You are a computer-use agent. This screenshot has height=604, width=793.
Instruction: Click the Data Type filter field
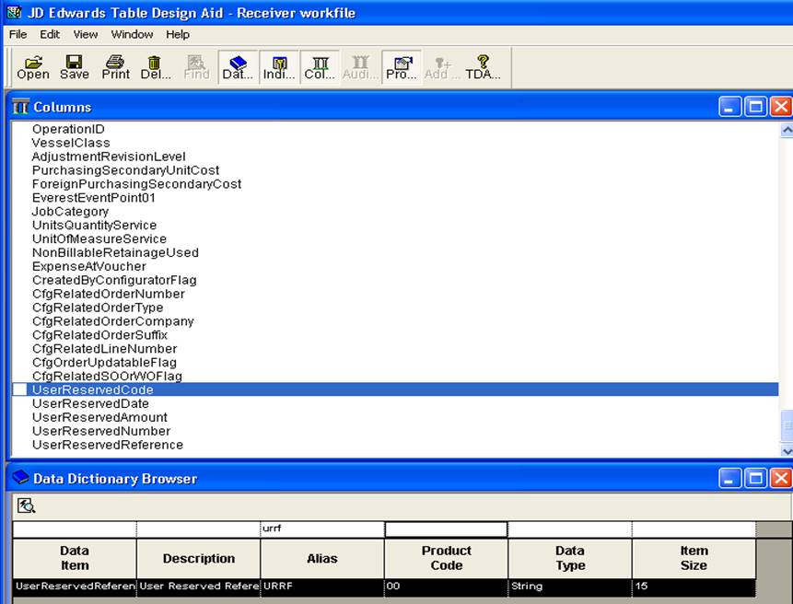570,528
